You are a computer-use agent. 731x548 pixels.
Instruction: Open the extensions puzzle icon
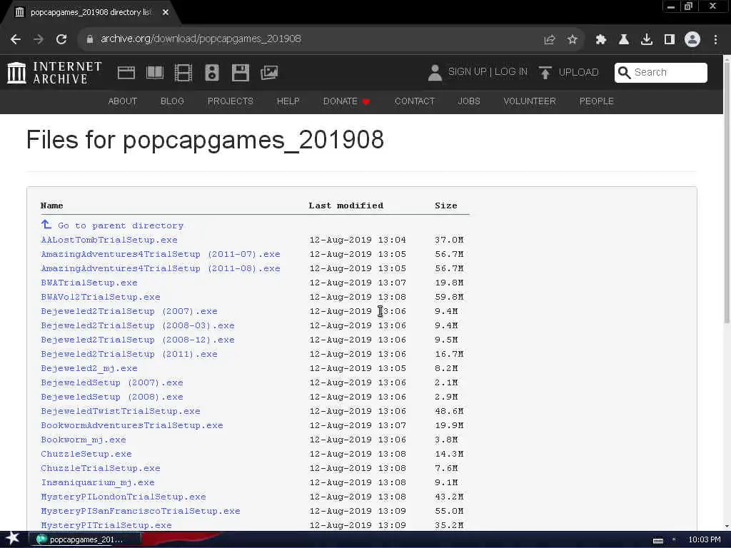tap(601, 40)
